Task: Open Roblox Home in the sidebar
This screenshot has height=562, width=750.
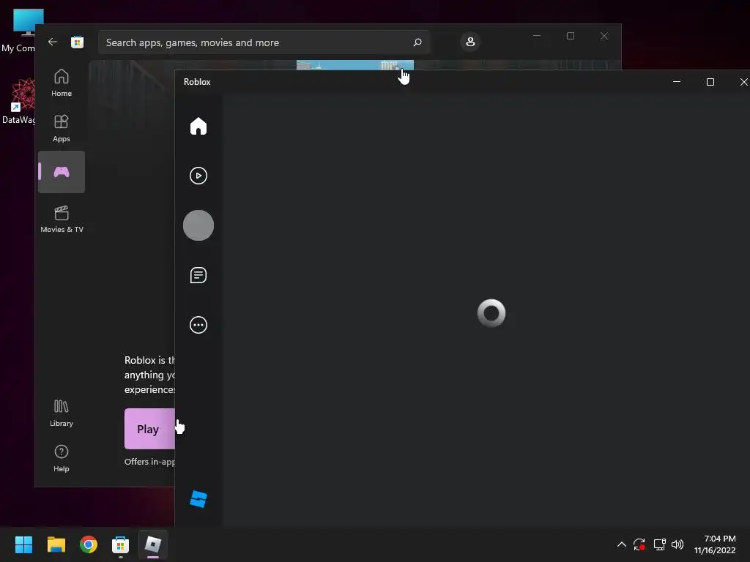Action: pos(198,126)
